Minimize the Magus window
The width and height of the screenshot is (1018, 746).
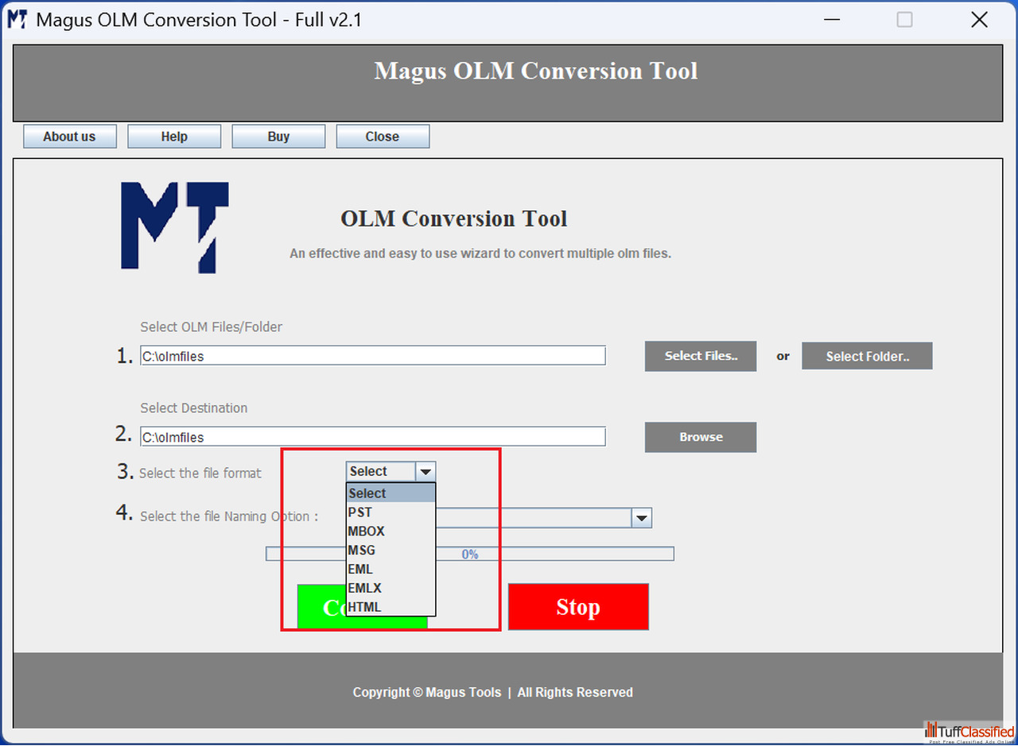pos(831,20)
